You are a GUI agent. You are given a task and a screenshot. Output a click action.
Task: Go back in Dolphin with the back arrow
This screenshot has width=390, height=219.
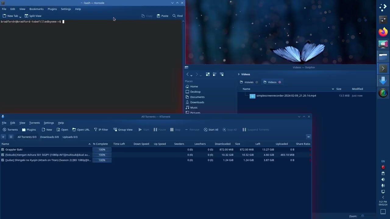click(187, 74)
